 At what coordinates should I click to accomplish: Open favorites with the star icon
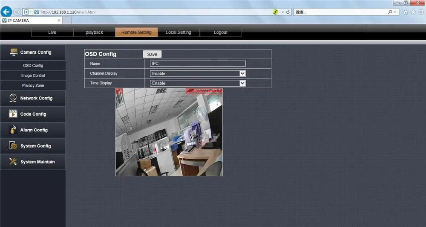[x=413, y=12]
